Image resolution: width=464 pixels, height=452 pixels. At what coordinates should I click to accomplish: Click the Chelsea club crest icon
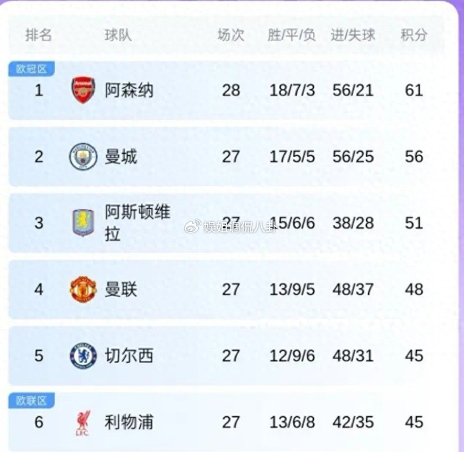point(84,356)
